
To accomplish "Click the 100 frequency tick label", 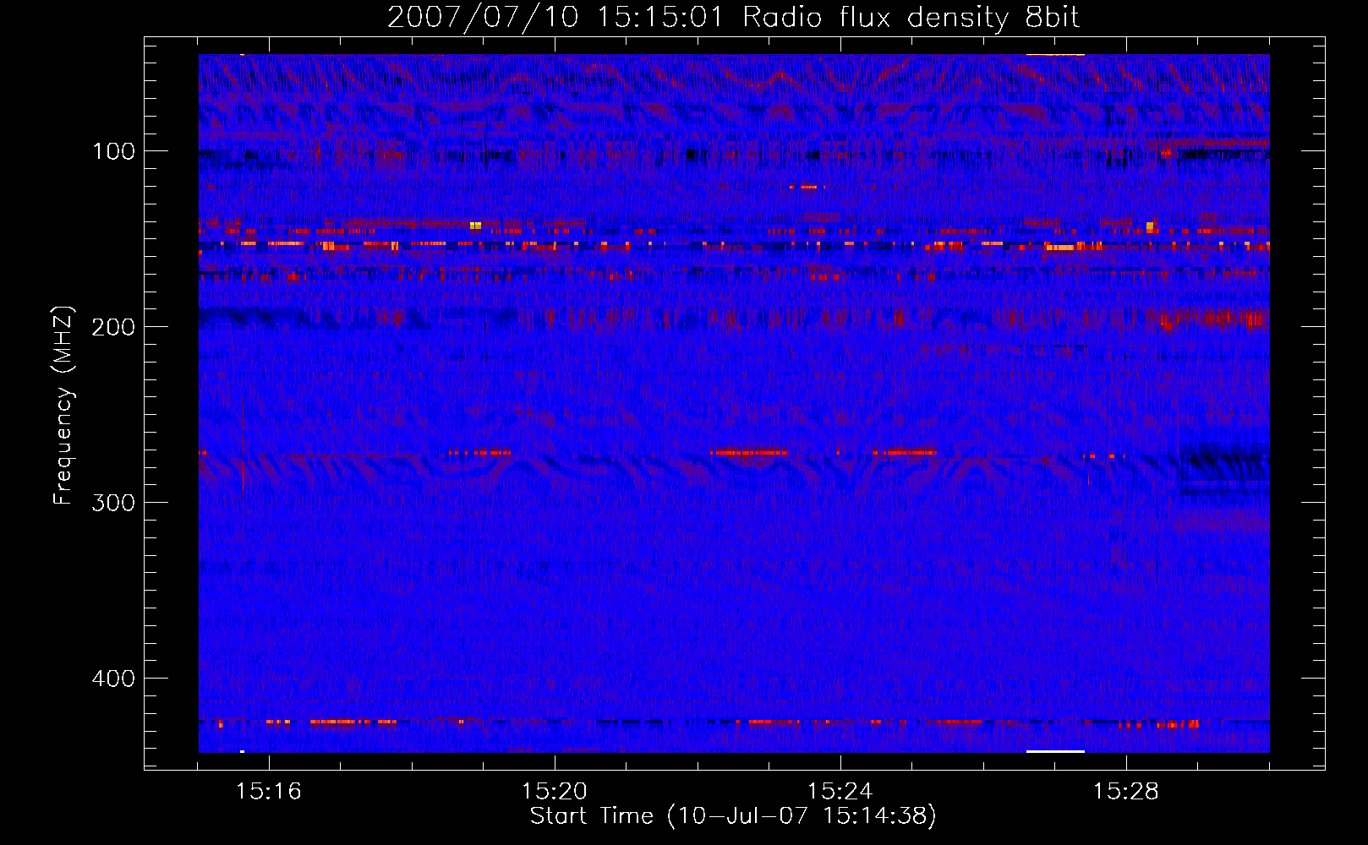I will point(113,152).
